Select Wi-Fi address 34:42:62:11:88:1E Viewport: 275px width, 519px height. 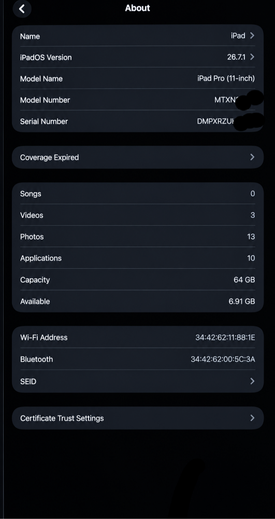[x=225, y=338]
